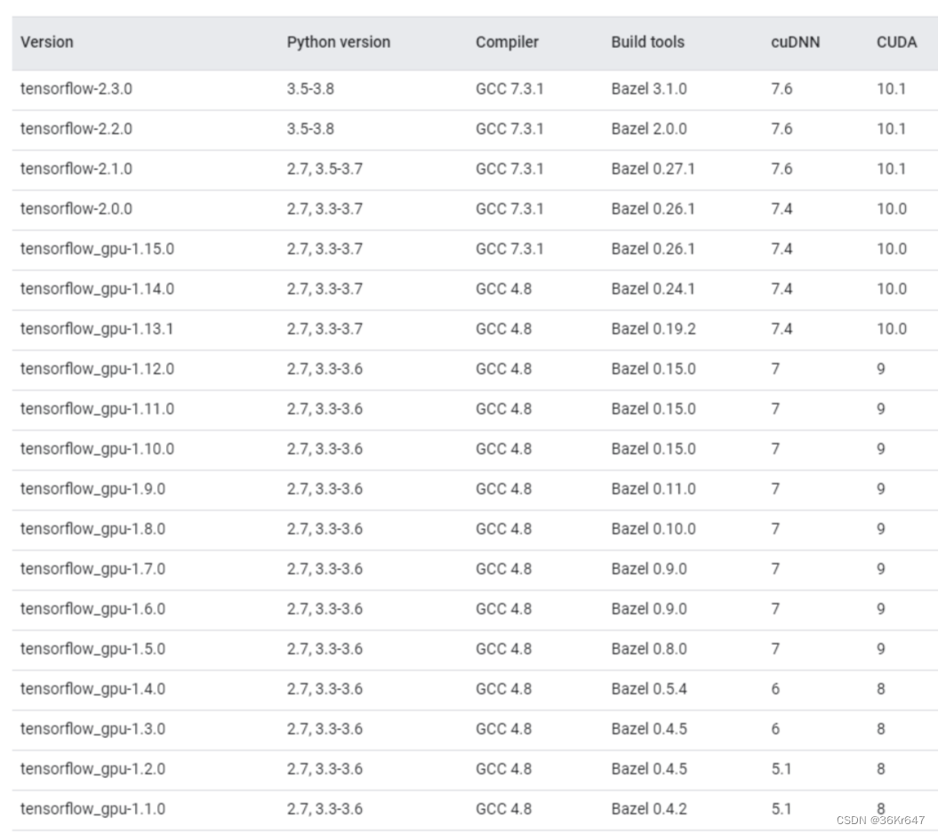Viewport: 938px width, 833px height.
Task: Click the Version column header
Action: click(46, 43)
